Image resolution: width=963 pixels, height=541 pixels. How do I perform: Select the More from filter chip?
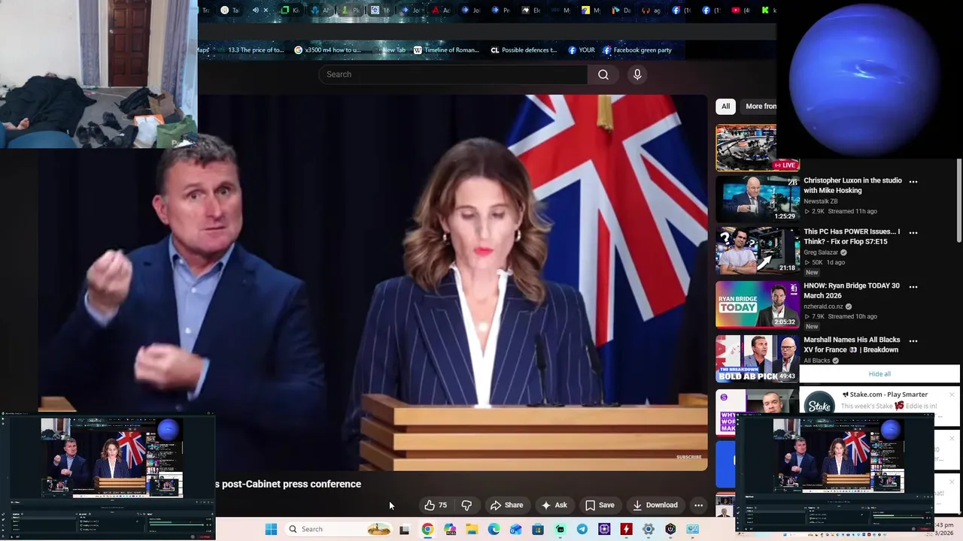click(760, 106)
